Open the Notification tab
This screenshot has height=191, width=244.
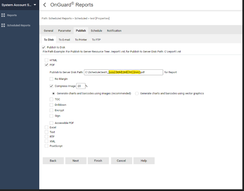coord(114,31)
